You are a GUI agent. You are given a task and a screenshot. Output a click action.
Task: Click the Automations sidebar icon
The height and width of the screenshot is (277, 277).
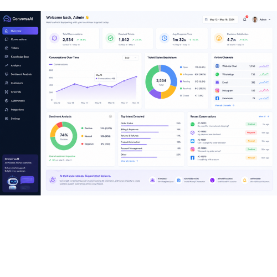7,101
